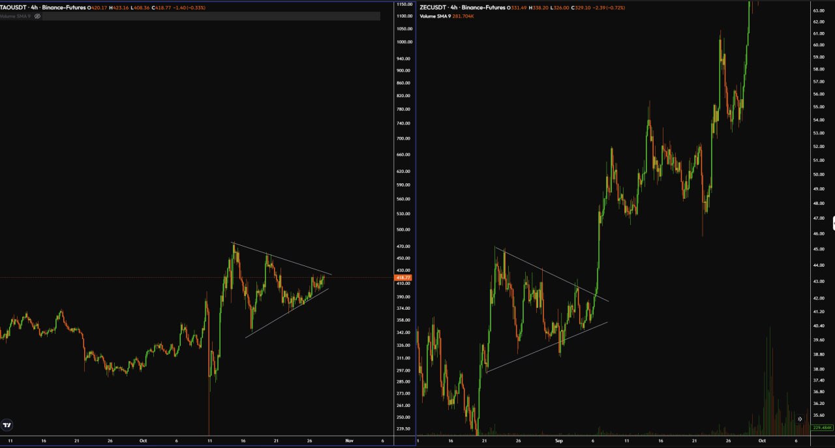Image resolution: width=835 pixels, height=448 pixels.
Task: Click the 229.484K volume label
Action: point(821,428)
